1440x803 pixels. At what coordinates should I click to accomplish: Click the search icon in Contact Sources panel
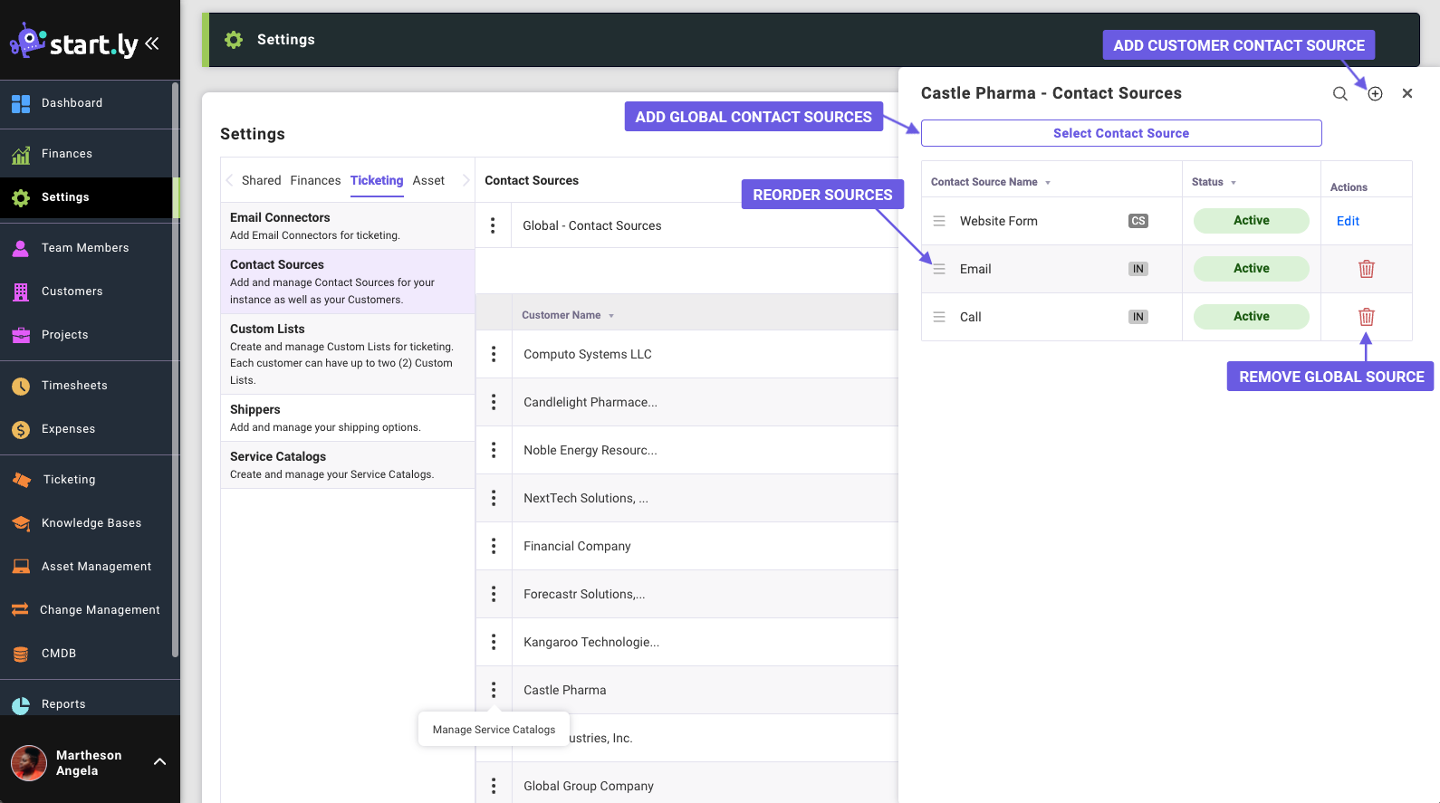(x=1339, y=94)
